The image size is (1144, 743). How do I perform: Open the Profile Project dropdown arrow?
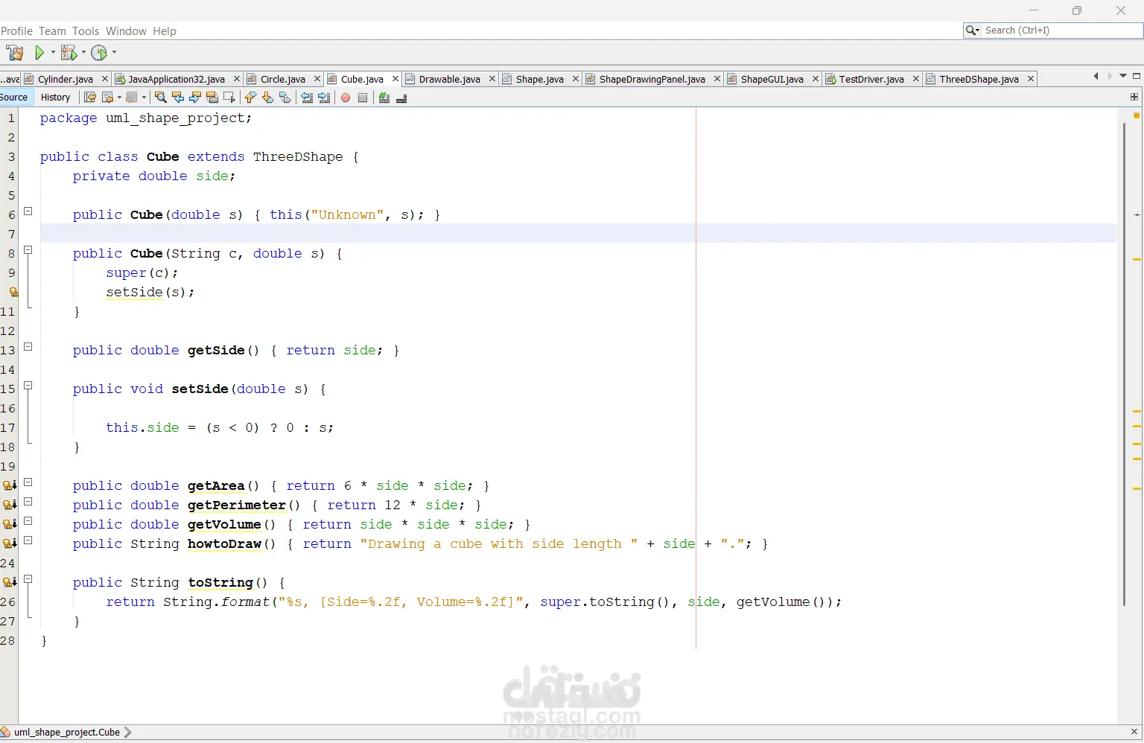(114, 52)
